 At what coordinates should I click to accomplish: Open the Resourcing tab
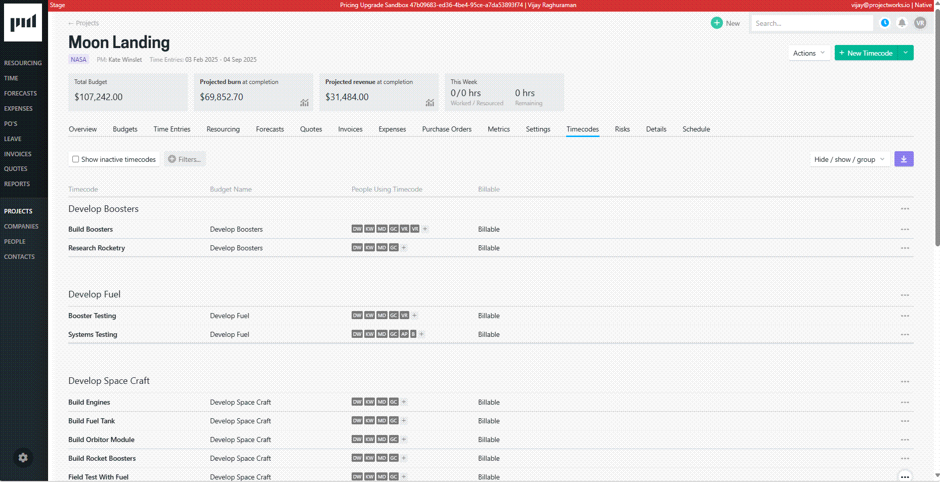tap(223, 129)
